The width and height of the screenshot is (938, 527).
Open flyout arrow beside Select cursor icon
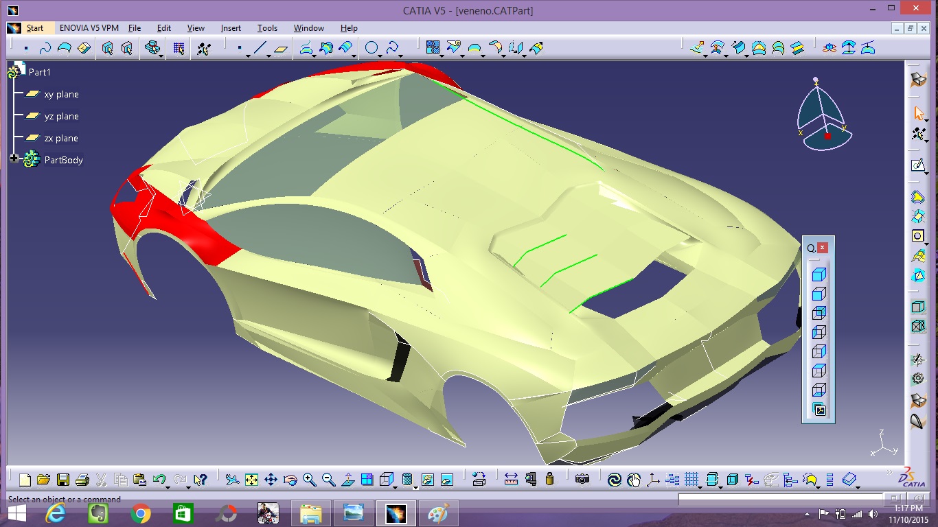[927, 121]
